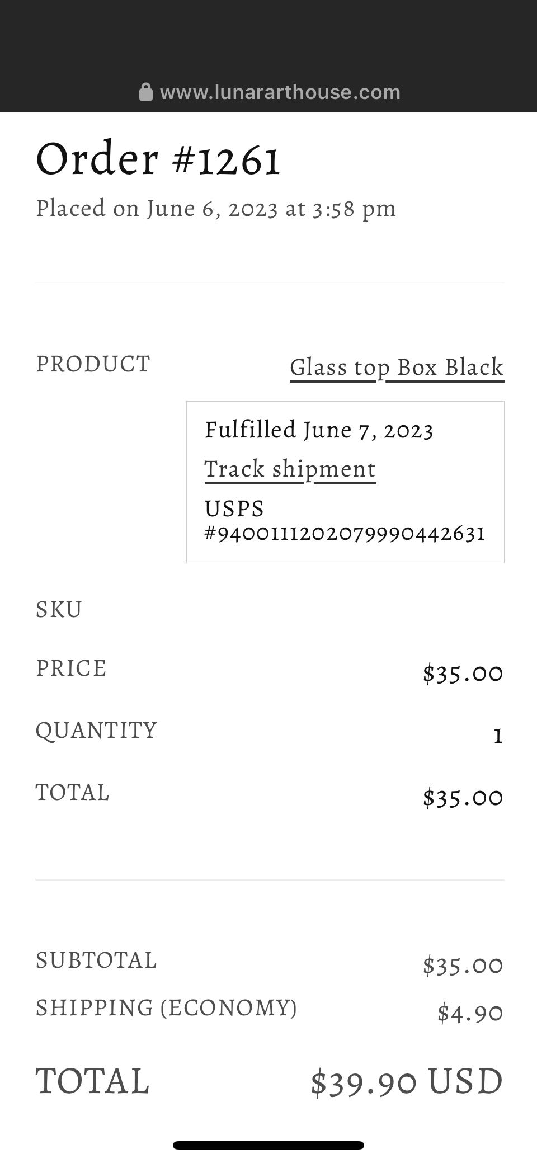Click the Fulfilled June 7, 2023 text
The image size is (537, 1163).
point(319,430)
